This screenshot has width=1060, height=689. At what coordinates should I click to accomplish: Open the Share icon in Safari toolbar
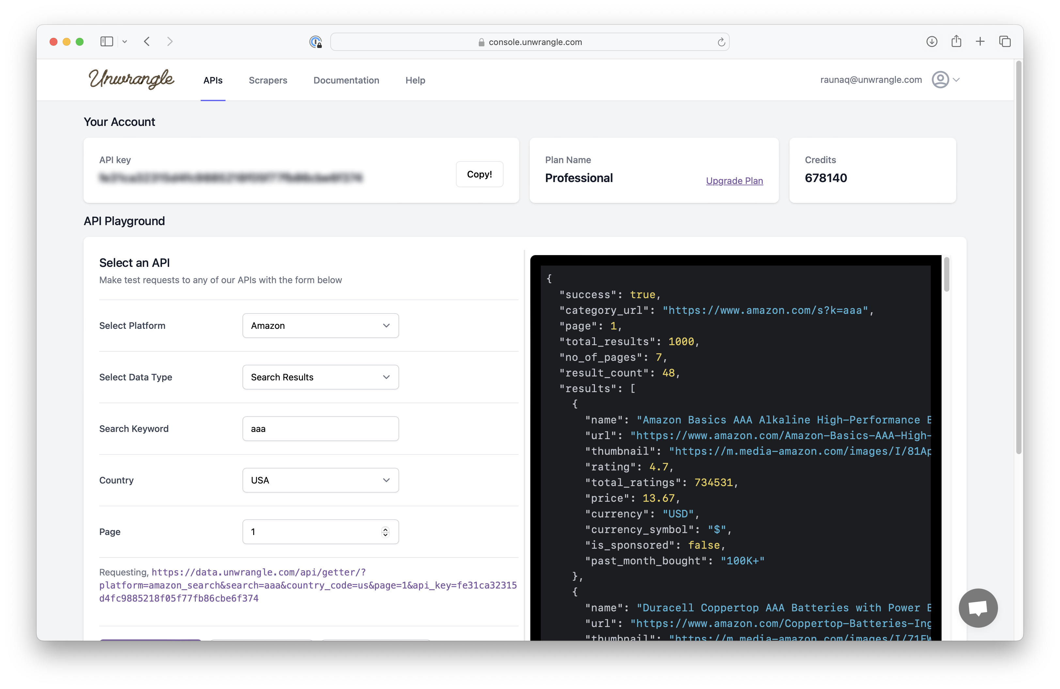pyautogui.click(x=956, y=41)
